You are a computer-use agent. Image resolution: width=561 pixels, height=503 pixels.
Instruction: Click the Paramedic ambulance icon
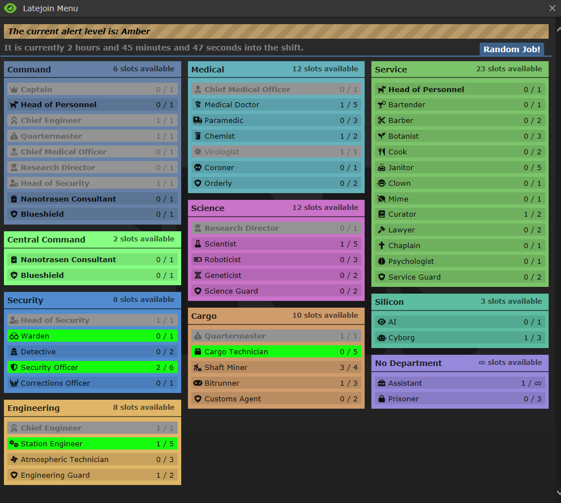point(197,121)
